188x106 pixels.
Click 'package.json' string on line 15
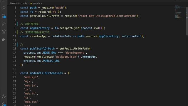pos(66,57)
